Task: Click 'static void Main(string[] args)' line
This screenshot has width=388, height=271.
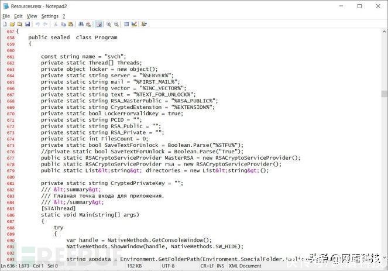Action: (x=90, y=215)
